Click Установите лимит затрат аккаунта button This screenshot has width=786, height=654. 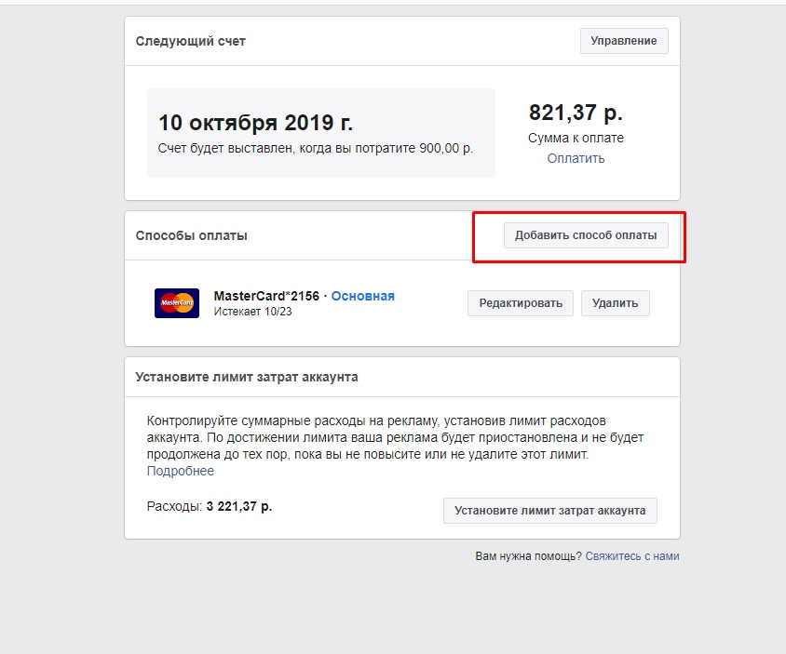pyautogui.click(x=549, y=511)
